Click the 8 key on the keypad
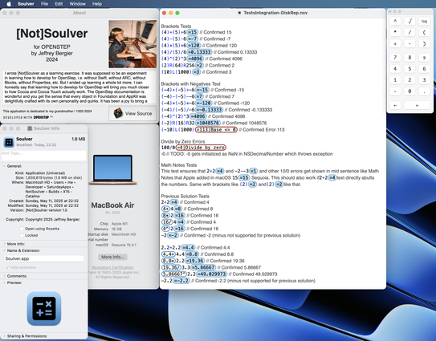Screen dimensions: 436x341 (410, 57)
